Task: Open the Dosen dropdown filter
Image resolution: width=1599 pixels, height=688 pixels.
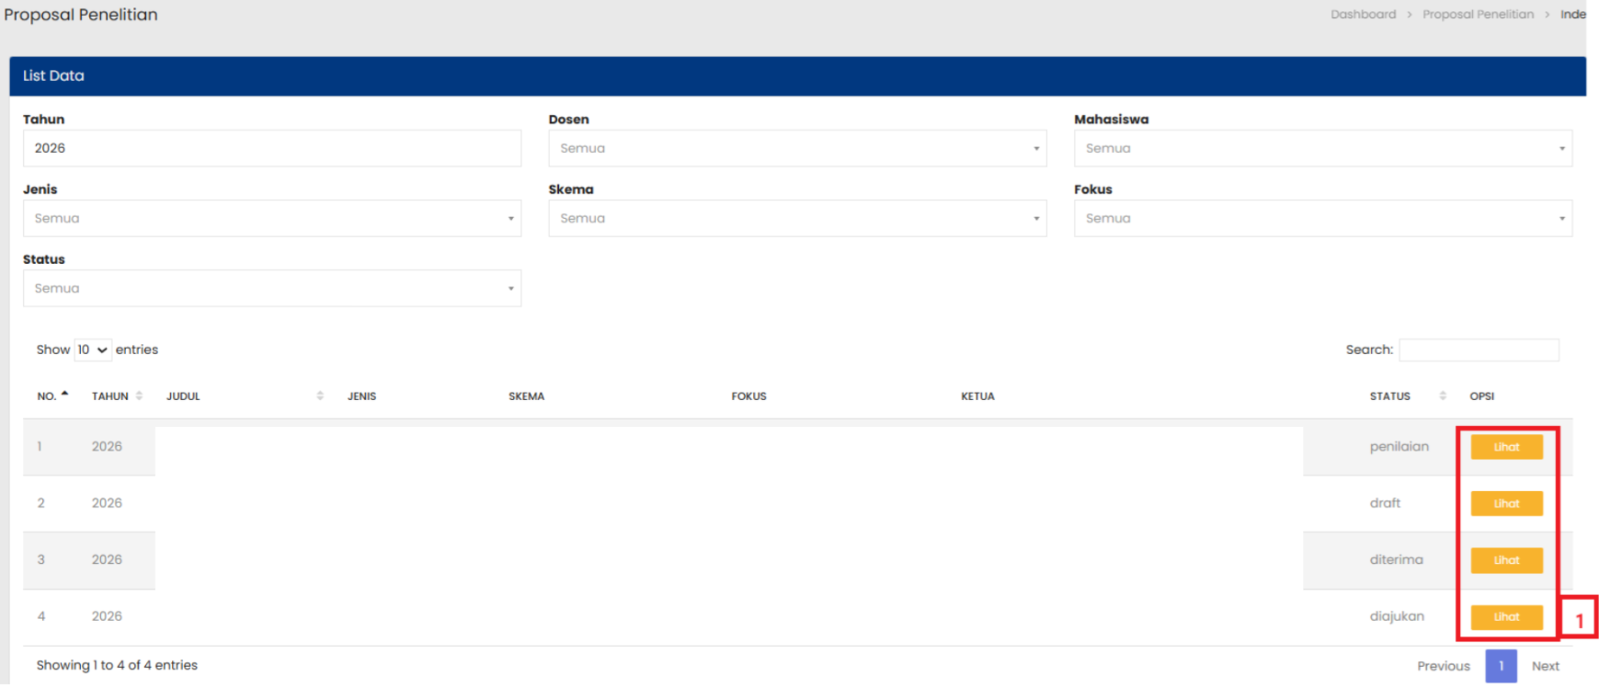Action: (x=796, y=148)
